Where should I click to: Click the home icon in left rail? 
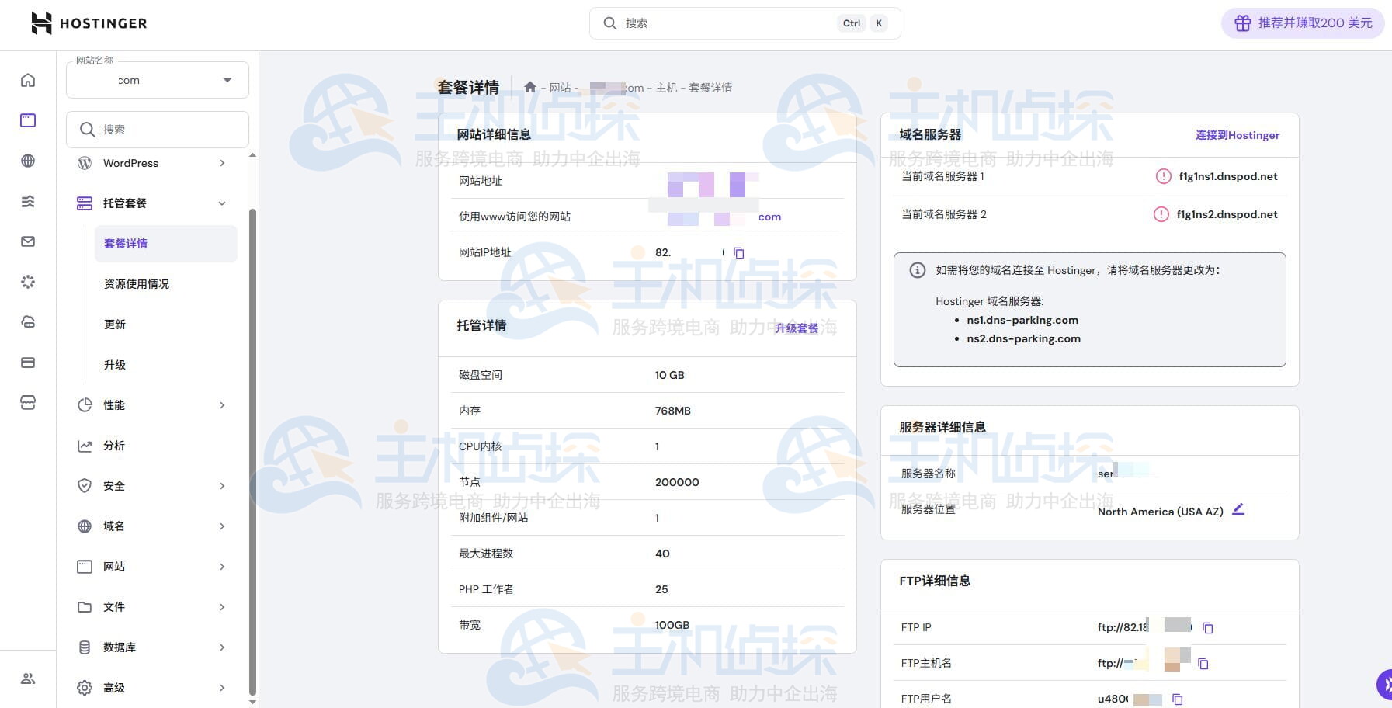tap(28, 80)
